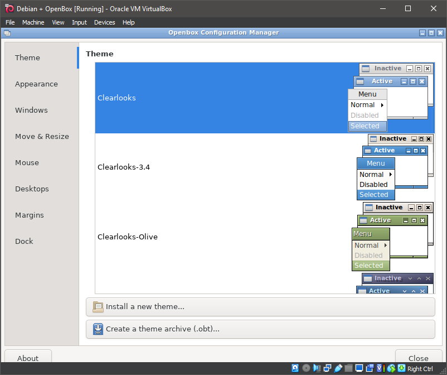Click the folder icon on Install a new theme
This screenshot has height=375, width=447.
pos(98,307)
